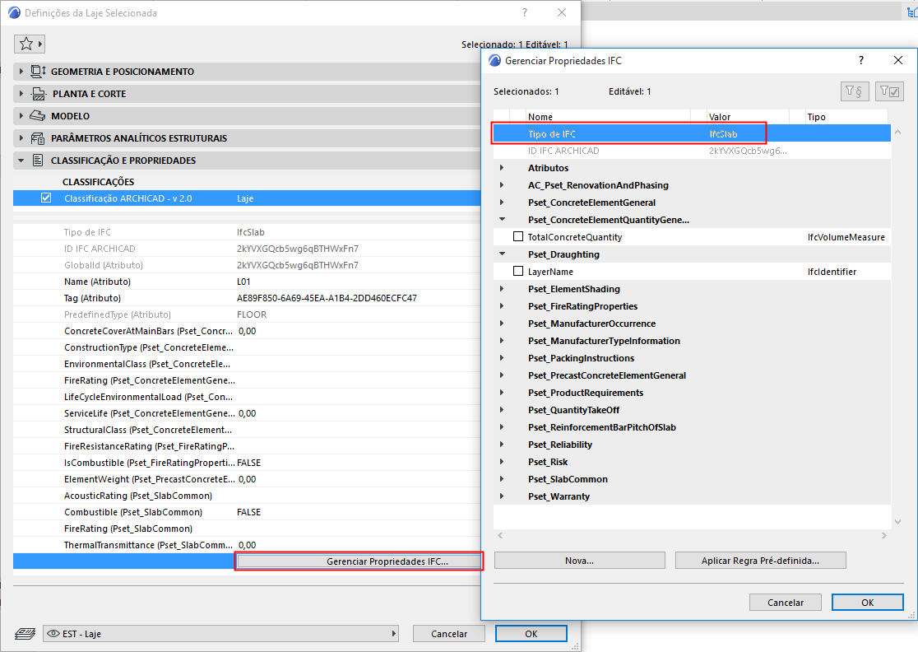Viewport: 918px width, 652px height.
Task: Click Cancelar in the IFC properties dialog
Action: coord(786,603)
